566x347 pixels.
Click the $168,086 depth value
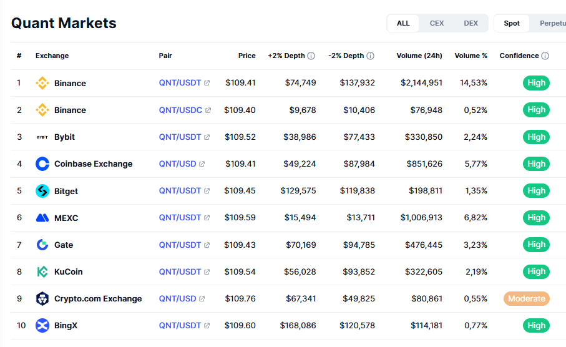pos(298,325)
